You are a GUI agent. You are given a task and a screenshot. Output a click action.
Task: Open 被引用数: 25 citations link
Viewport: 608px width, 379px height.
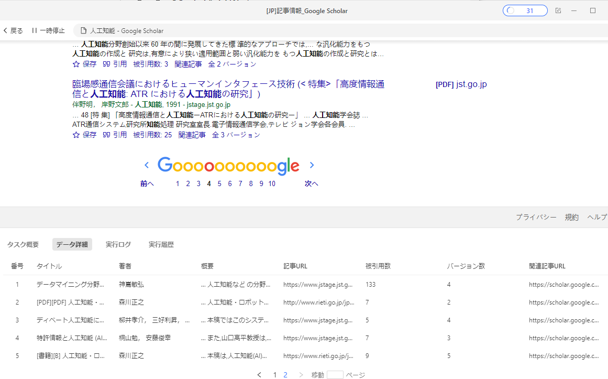tap(153, 135)
